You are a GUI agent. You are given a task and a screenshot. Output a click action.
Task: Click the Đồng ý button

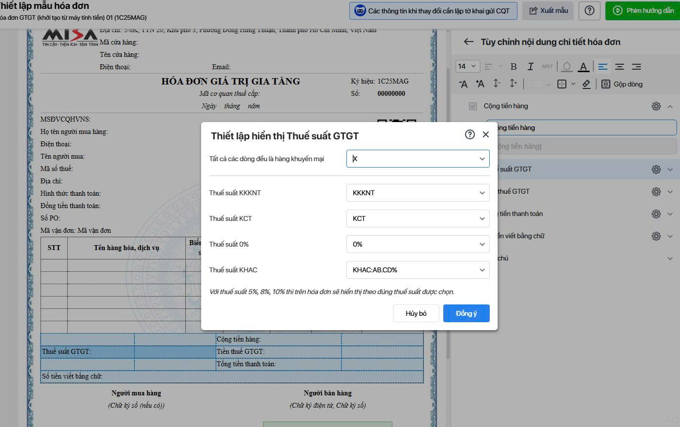(x=466, y=313)
